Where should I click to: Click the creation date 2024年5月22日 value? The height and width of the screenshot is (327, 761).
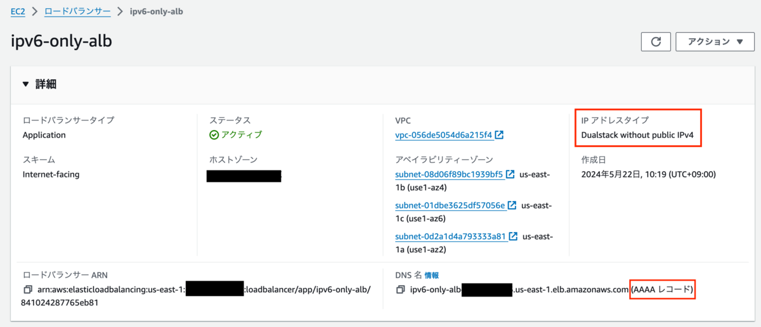(x=648, y=174)
